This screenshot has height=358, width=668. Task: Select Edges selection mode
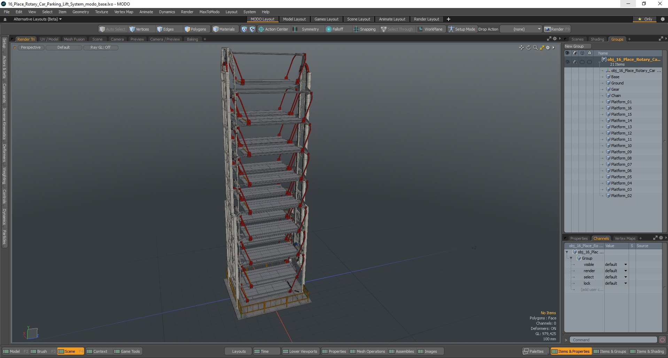(x=165, y=29)
